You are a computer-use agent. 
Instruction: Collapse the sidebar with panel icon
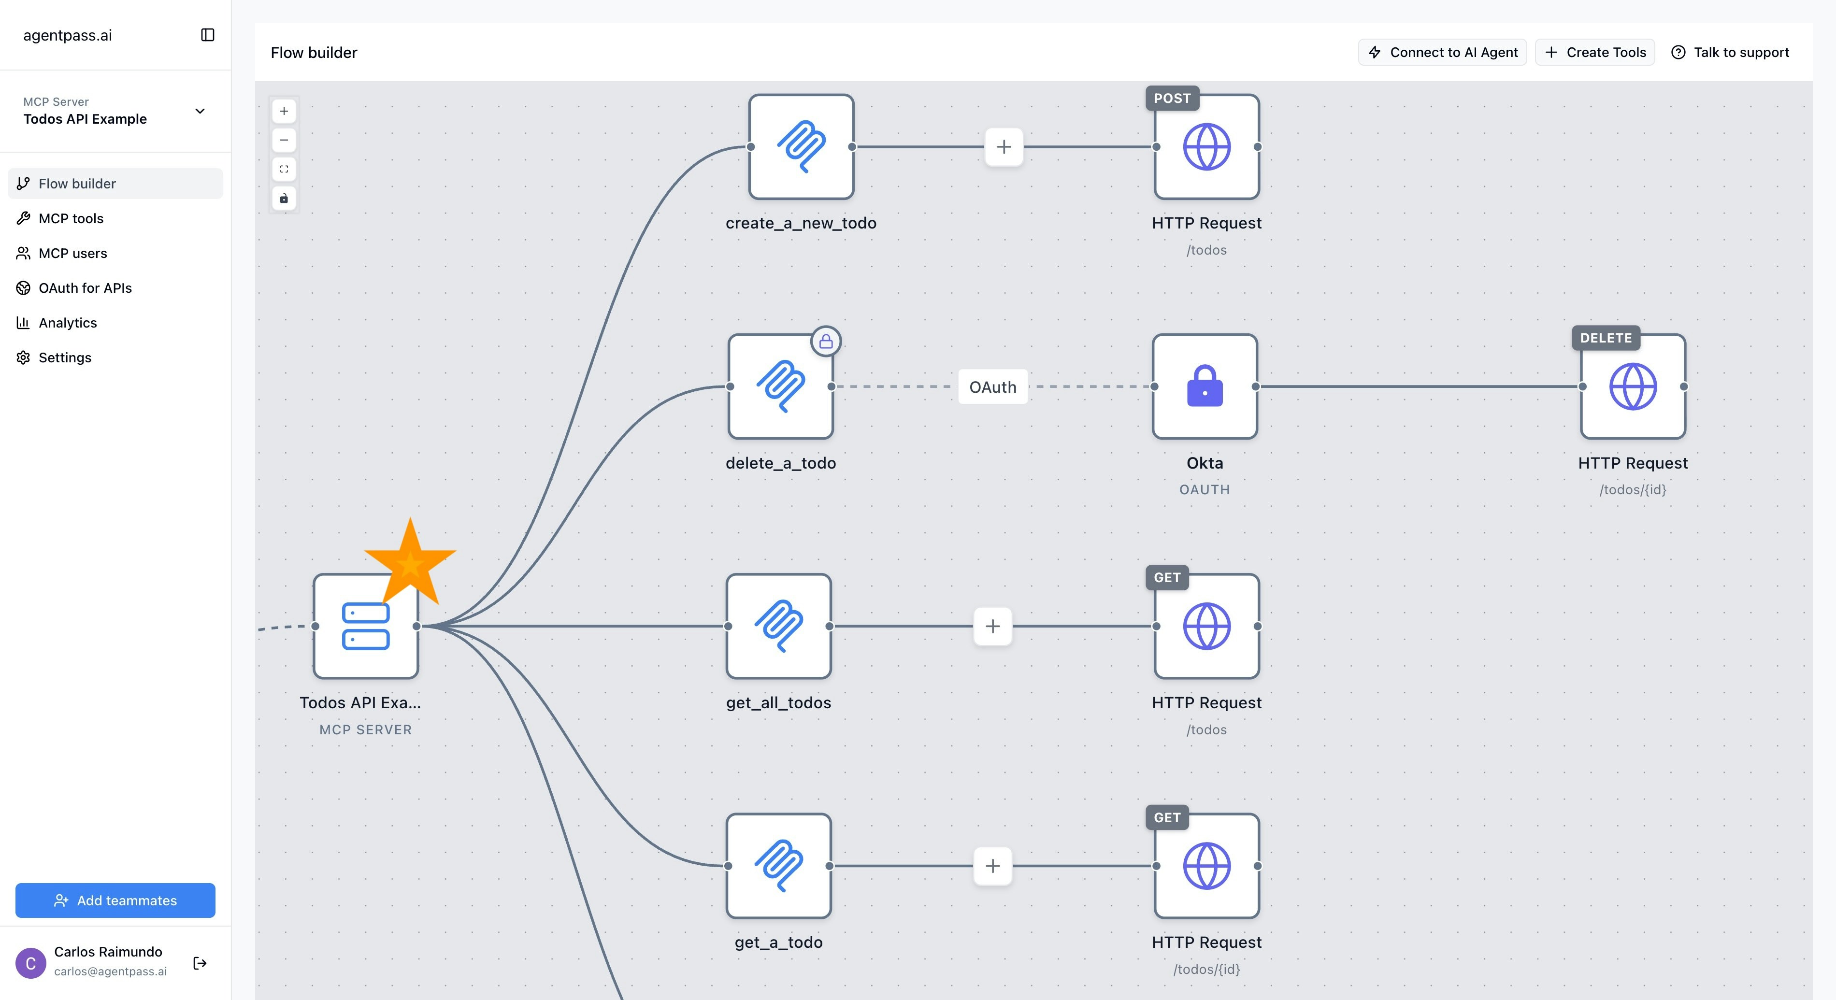point(207,35)
